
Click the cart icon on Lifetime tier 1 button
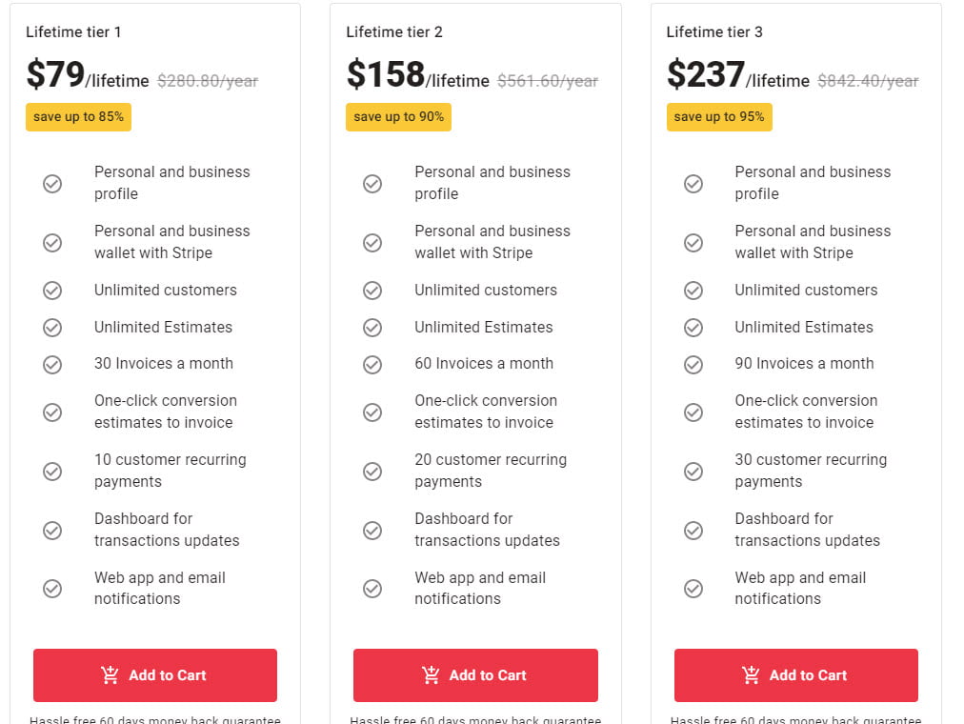[x=108, y=675]
